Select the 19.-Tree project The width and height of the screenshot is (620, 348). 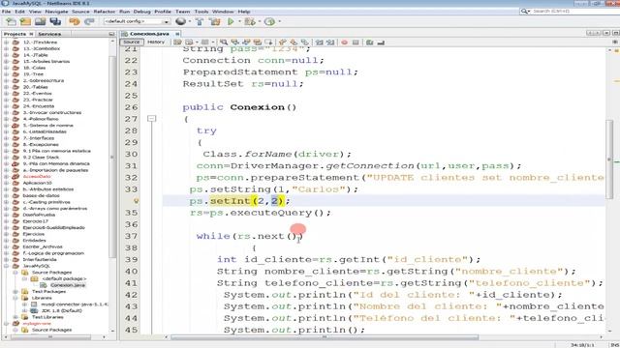[33, 73]
